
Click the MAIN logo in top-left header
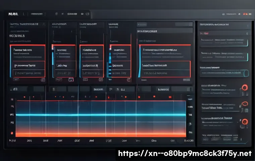[x=13, y=14]
